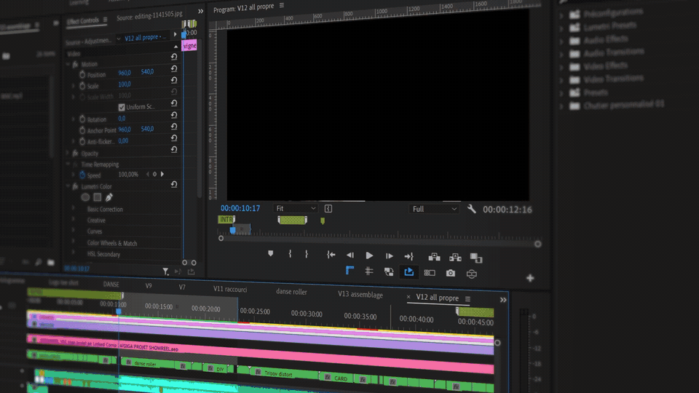This screenshot has height=393, width=699.
Task: Reset the Anchor Point parameter
Action: point(174,127)
